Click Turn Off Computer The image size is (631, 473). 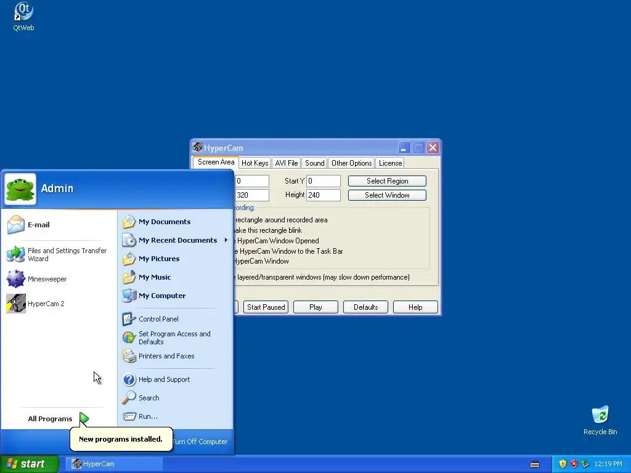point(200,442)
